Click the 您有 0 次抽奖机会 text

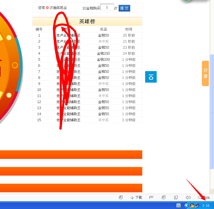(52, 8)
